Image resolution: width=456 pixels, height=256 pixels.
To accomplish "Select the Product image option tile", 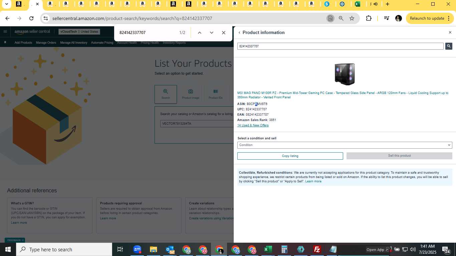I will tap(191, 94).
